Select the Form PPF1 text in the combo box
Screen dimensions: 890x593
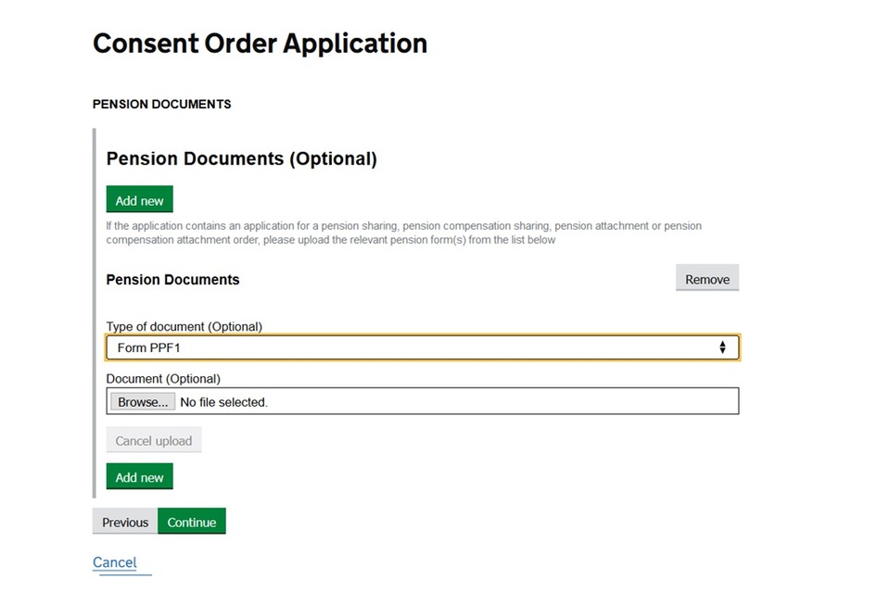tap(148, 347)
